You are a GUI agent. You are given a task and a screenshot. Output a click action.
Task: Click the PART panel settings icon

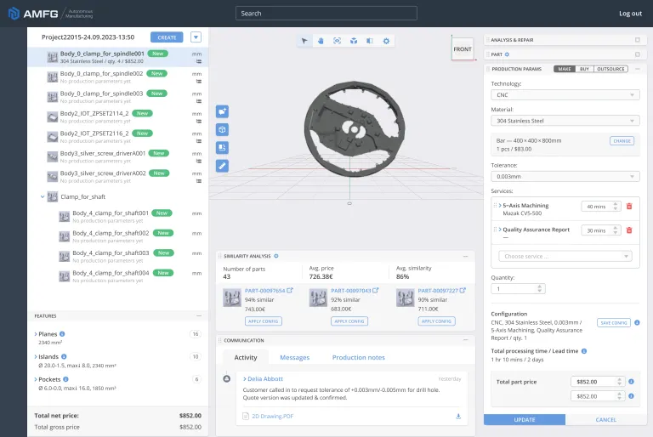[507, 54]
